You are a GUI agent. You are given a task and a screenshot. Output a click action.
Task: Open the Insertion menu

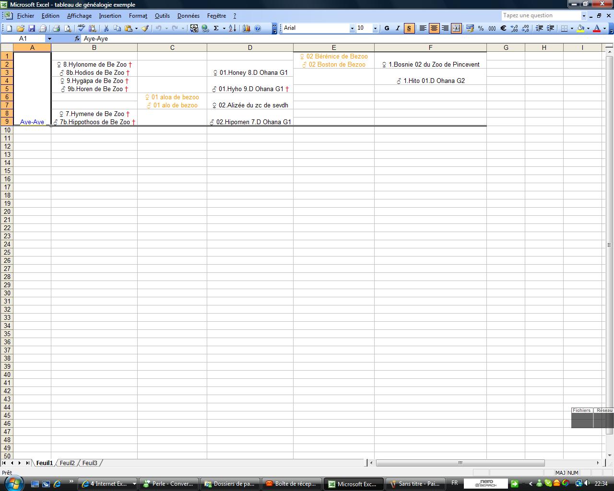(x=110, y=16)
